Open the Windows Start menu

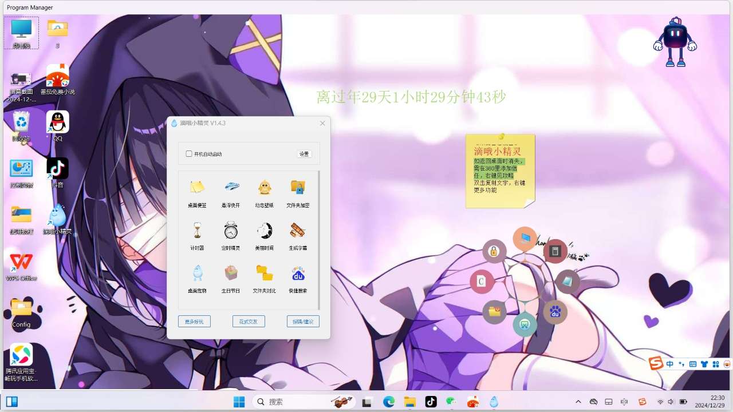coord(239,402)
